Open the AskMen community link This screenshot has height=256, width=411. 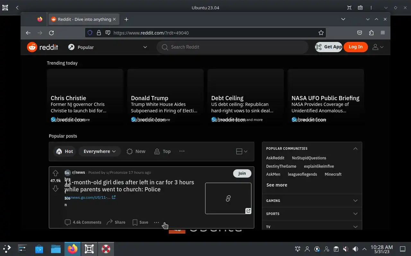[x=273, y=174]
